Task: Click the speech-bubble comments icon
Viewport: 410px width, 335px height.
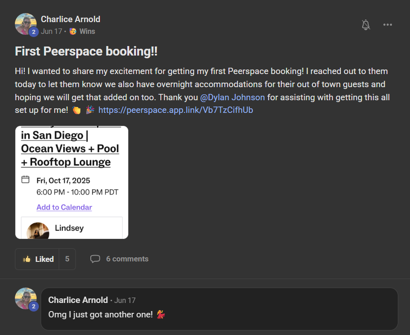Action: coord(95,258)
